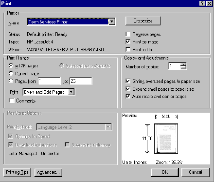Toggle Shrink oversized pages to paper size
This screenshot has width=214, height=182.
point(128,81)
